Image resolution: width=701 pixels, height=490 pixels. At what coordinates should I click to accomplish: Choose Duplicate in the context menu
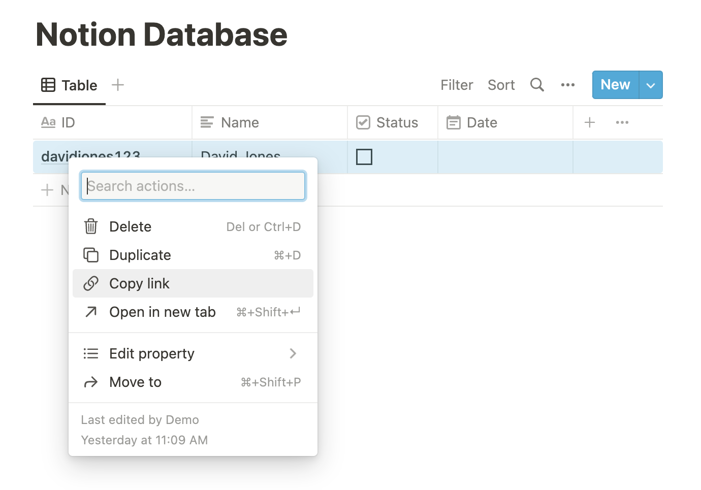(193, 255)
